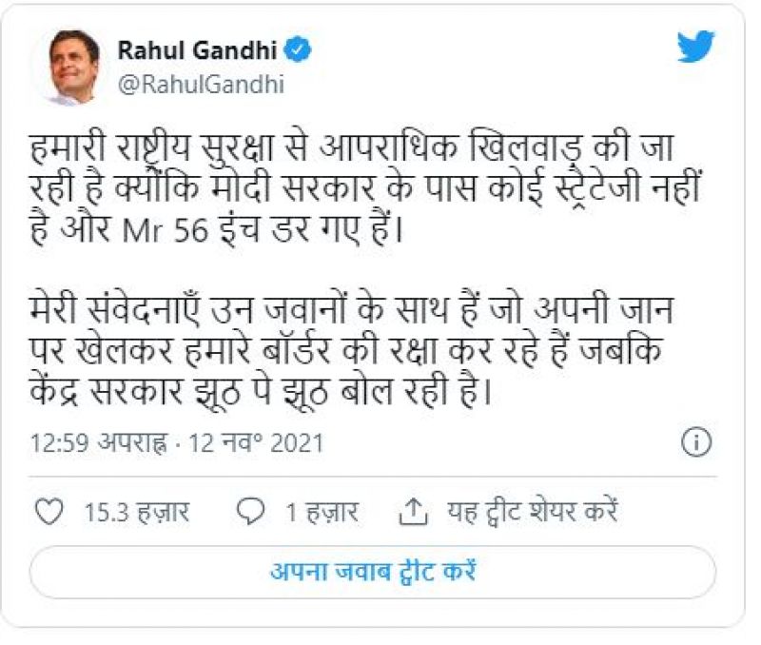
Task: Click the यह ट्वीट शेयर करें link
Action: 533,514
